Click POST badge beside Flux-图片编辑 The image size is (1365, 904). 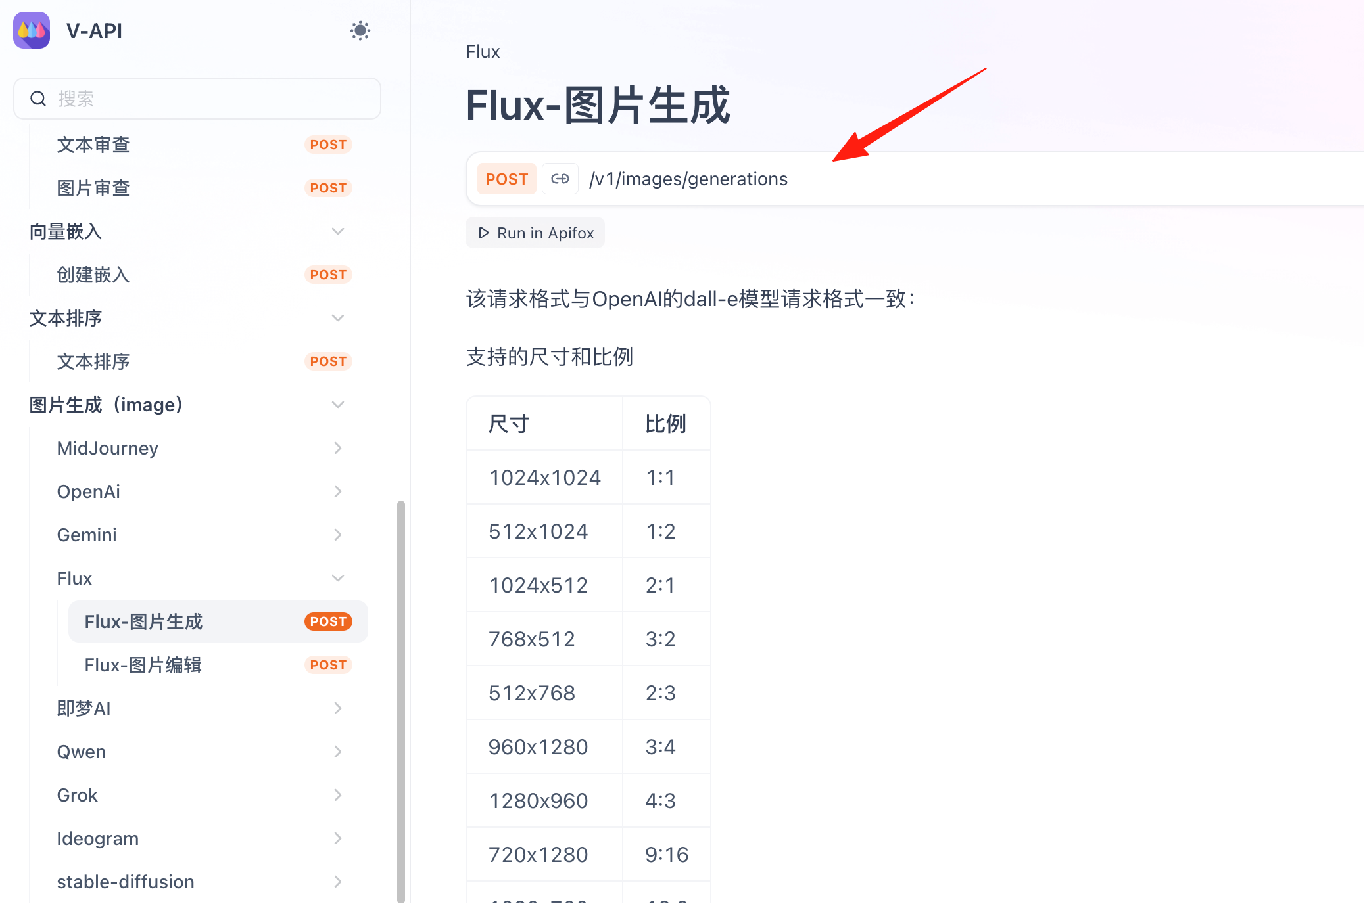tap(328, 665)
